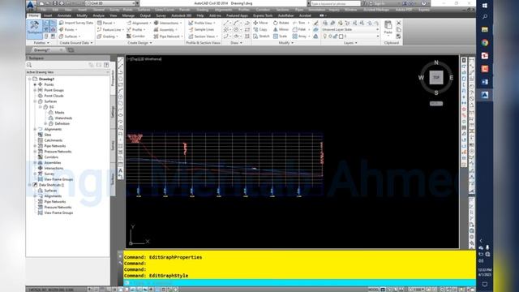Open the Express Tools ribbon tab

point(263,15)
